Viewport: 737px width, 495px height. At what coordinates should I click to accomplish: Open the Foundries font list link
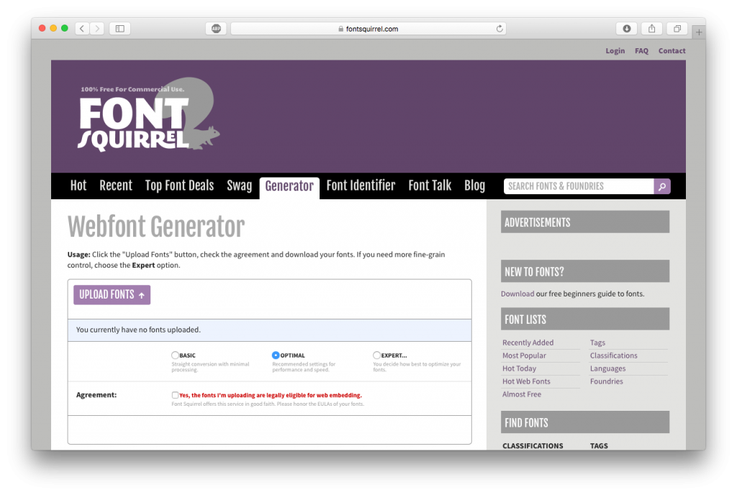click(606, 381)
